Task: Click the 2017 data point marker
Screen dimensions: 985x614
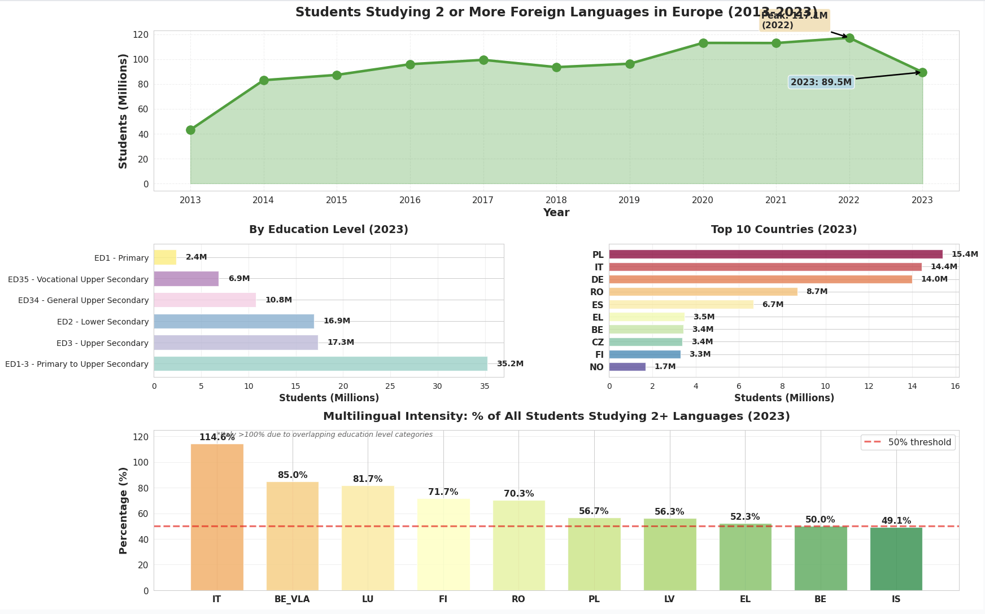Action: [x=483, y=60]
